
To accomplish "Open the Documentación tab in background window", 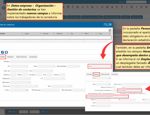I will (x=74, y=17).
